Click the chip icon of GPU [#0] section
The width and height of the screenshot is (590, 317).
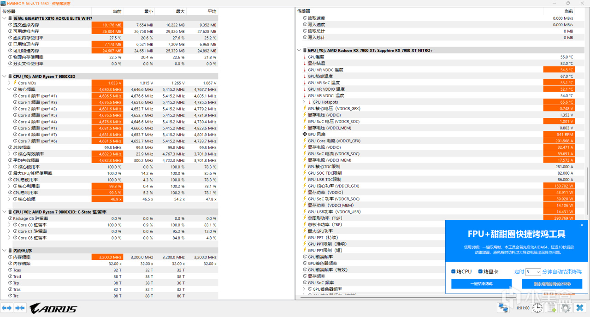pos(305,50)
